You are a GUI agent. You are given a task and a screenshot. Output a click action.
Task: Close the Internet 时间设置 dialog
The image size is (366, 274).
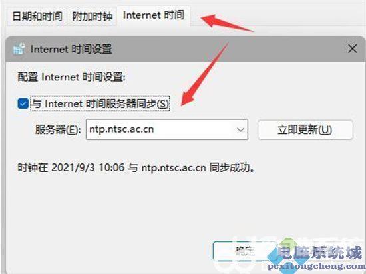point(352,49)
